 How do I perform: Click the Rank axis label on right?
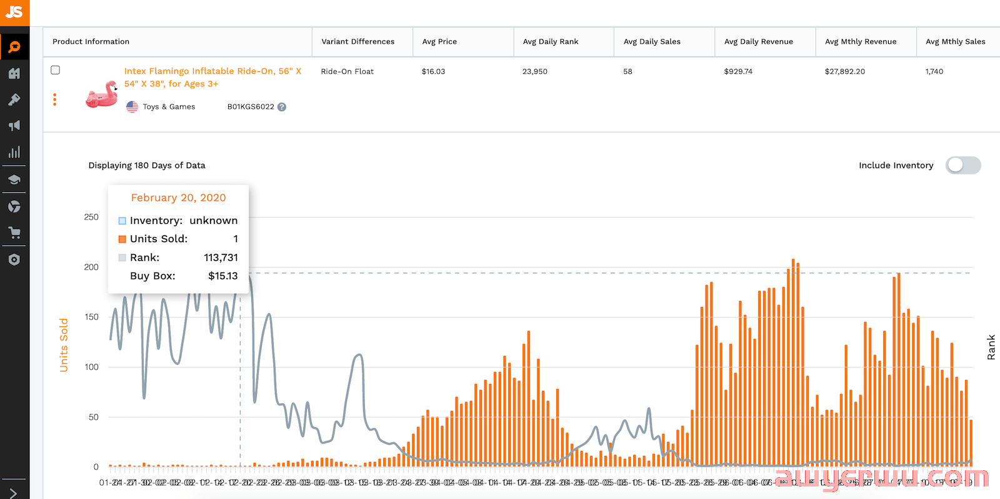(x=991, y=347)
